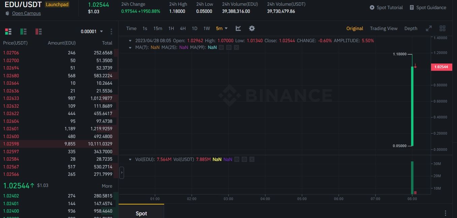Viewport: 457px width, 218px height.
Task: Open the Spot Guidance link
Action: coord(431,7)
